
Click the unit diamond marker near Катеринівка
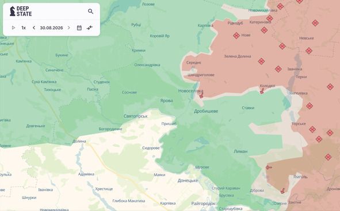[x=270, y=18]
